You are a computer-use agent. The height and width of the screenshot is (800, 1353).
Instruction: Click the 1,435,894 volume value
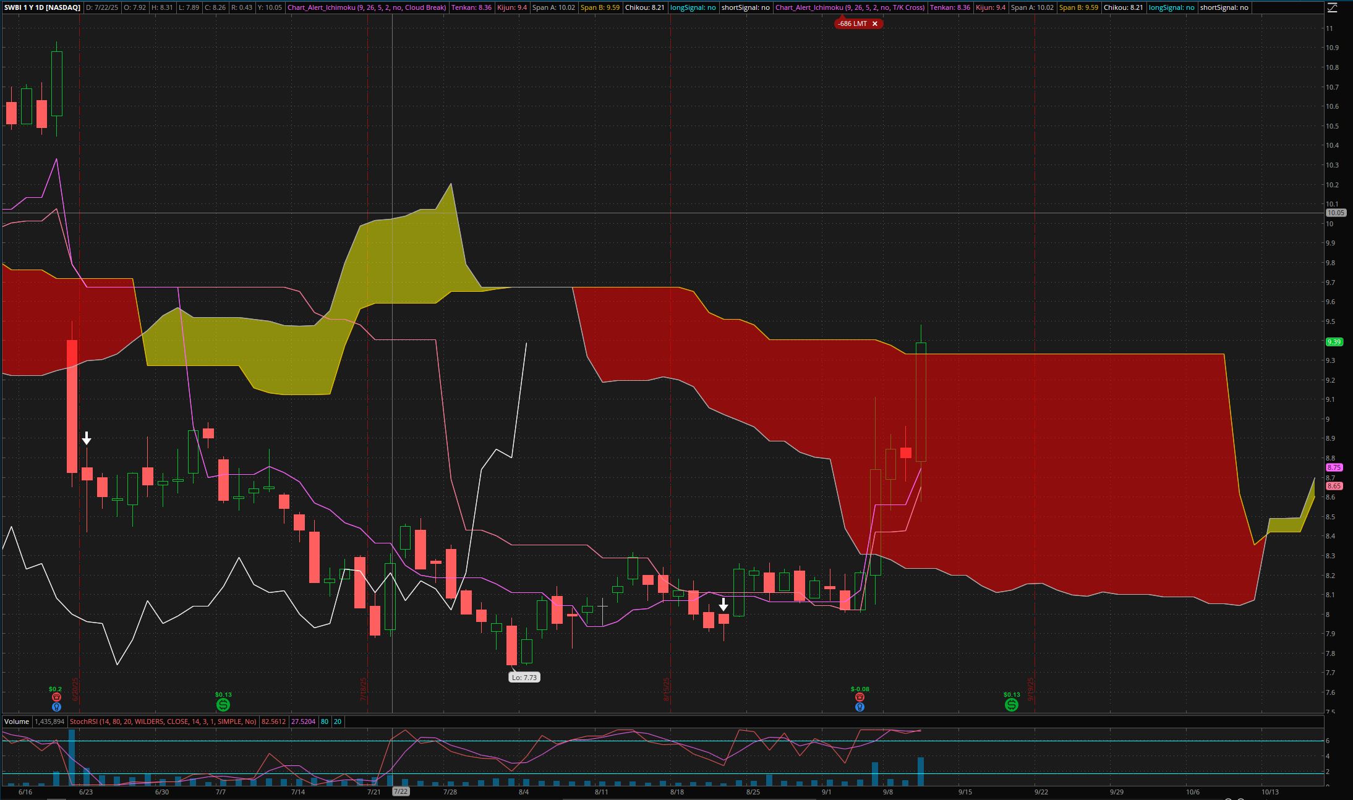tap(49, 721)
